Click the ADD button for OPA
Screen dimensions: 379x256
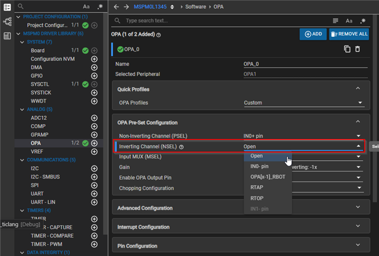click(x=313, y=34)
